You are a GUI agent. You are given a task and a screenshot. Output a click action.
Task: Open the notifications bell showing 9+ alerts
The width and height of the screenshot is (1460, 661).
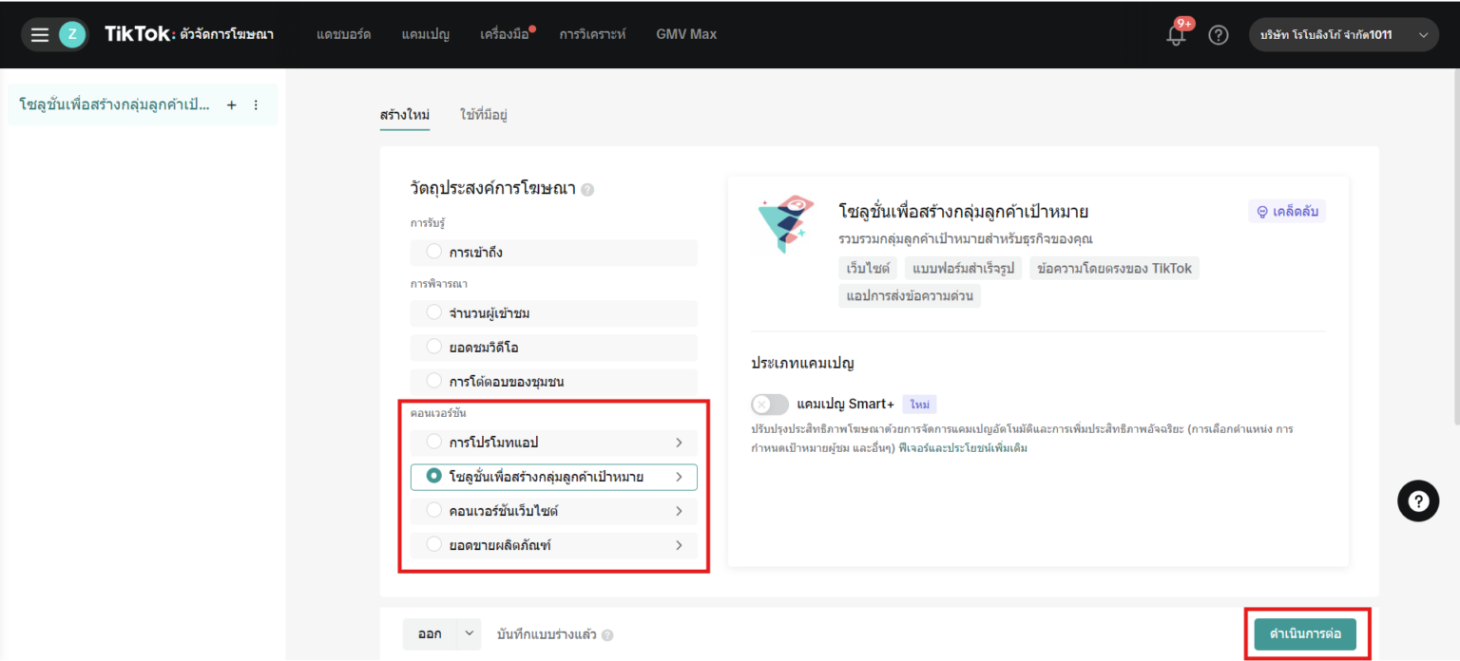pyautogui.click(x=1176, y=34)
